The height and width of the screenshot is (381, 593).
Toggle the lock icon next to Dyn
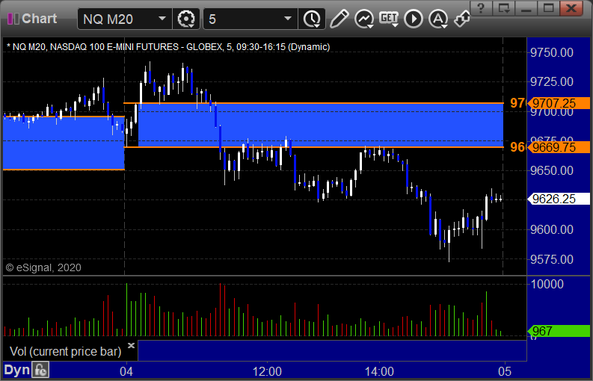(x=40, y=370)
